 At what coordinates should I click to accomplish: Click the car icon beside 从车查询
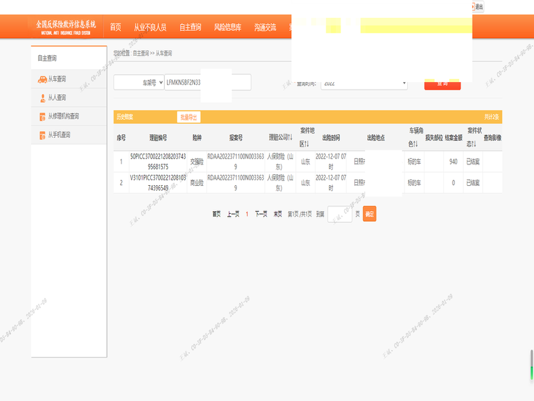coord(42,79)
